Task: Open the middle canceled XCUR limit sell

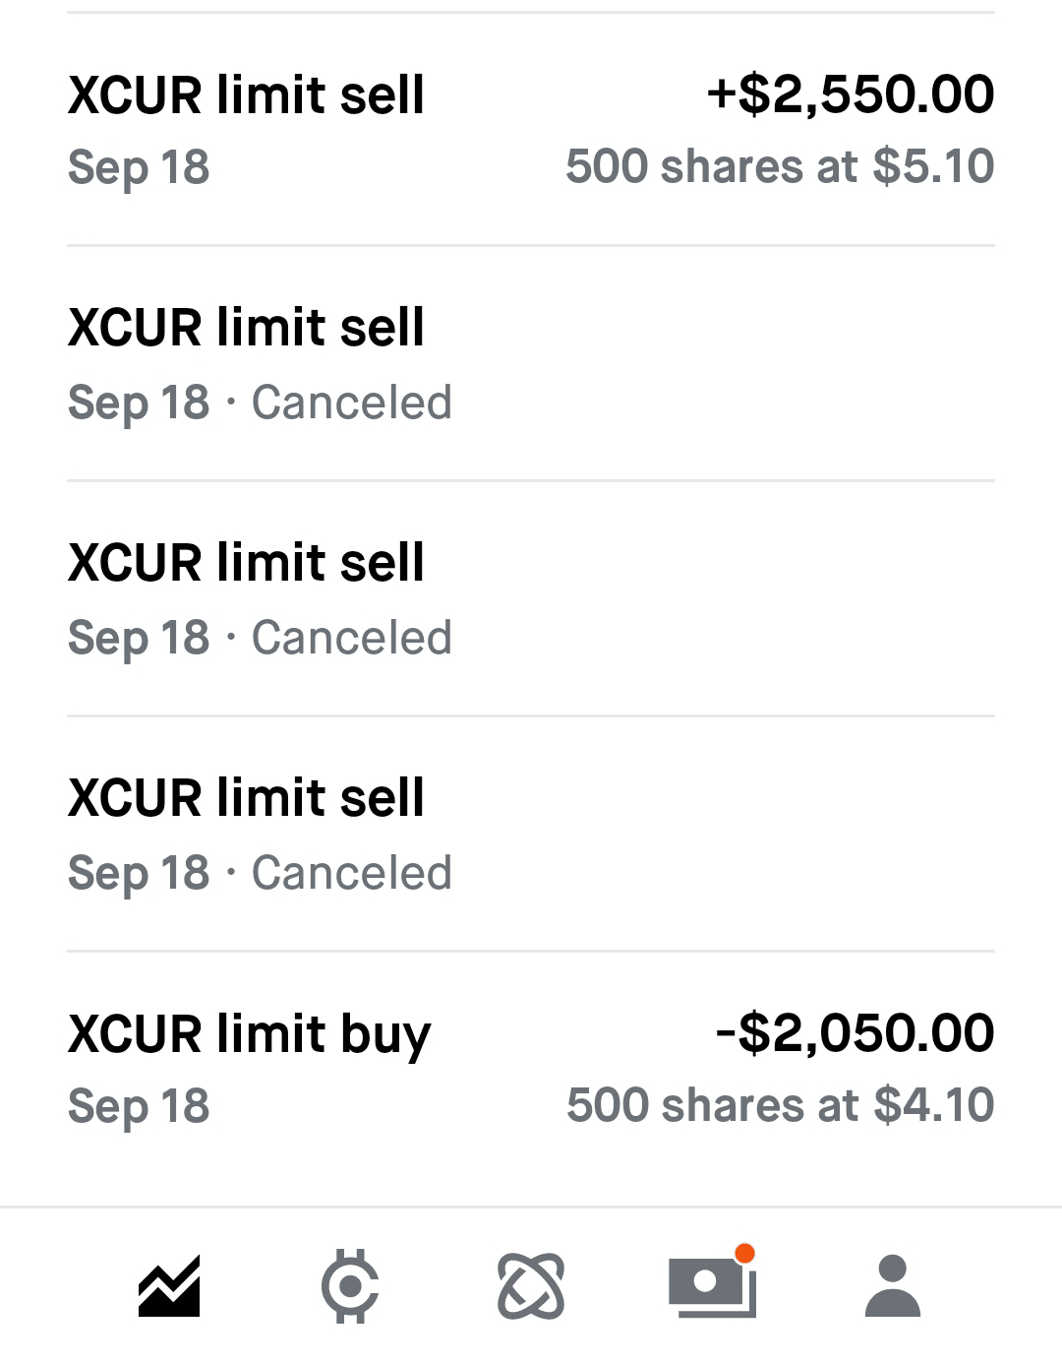Action: point(246,563)
